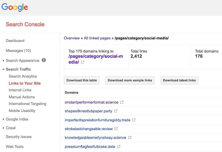Click the 'Top 175 domains linking to' text
The height and width of the screenshot is (152, 222).
91,51
